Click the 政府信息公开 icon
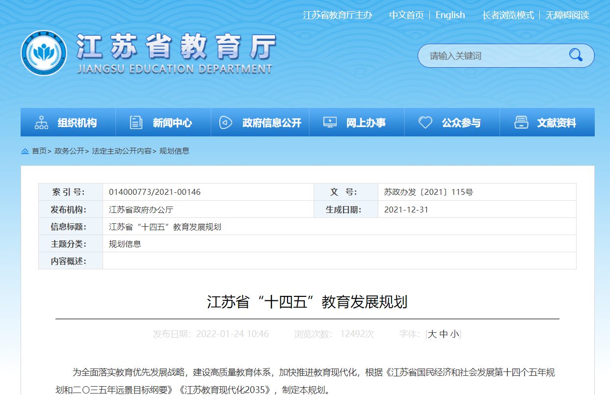 point(226,123)
